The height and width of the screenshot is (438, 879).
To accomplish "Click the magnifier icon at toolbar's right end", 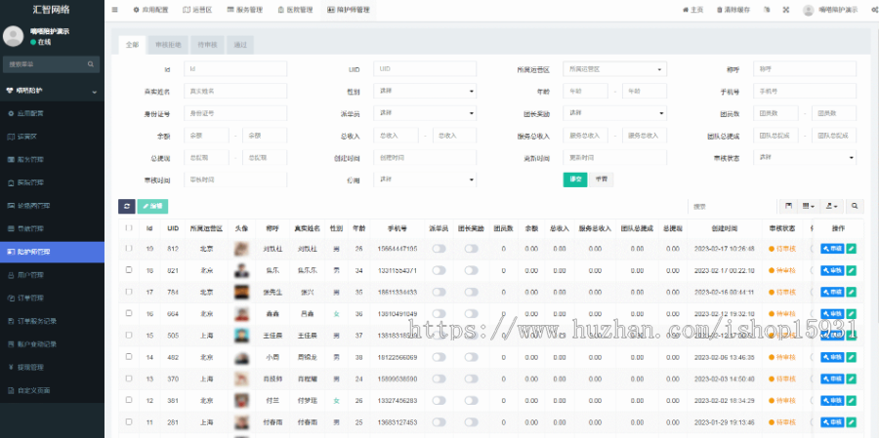I will click(x=855, y=206).
